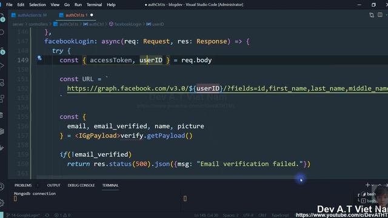Click the synchronize changes icon in the status bar
This screenshot has width=388, height=218.
tap(47, 216)
